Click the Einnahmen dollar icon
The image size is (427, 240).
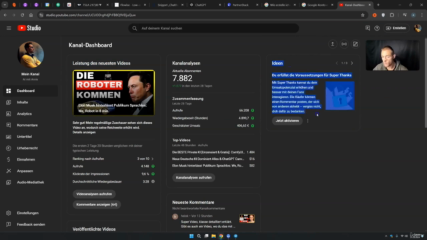pos(9,159)
